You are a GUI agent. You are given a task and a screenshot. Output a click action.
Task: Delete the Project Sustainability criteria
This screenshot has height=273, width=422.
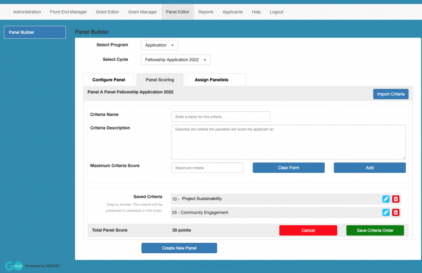pos(396,199)
